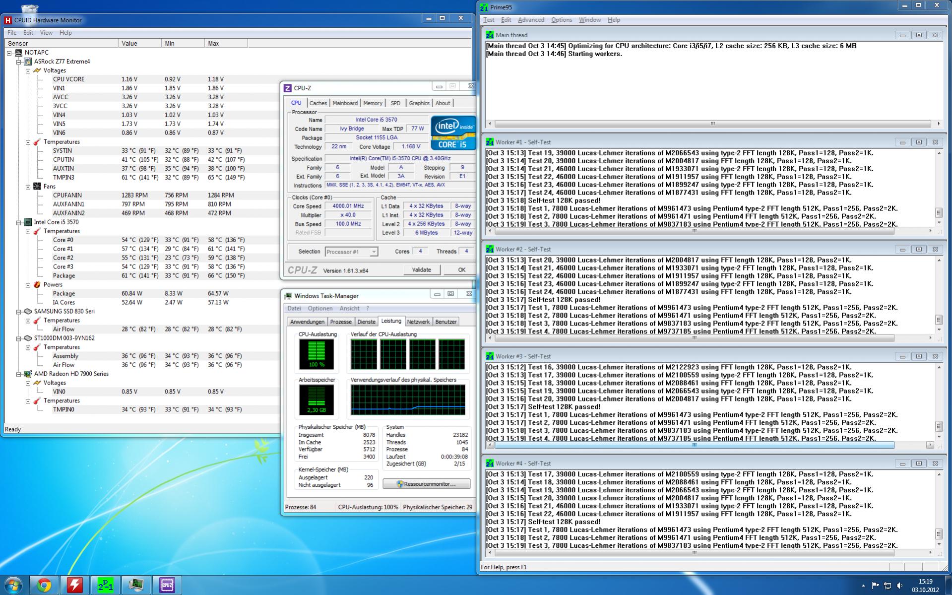Click the Validate button in CPU-Z
The image size is (952, 595).
point(421,270)
